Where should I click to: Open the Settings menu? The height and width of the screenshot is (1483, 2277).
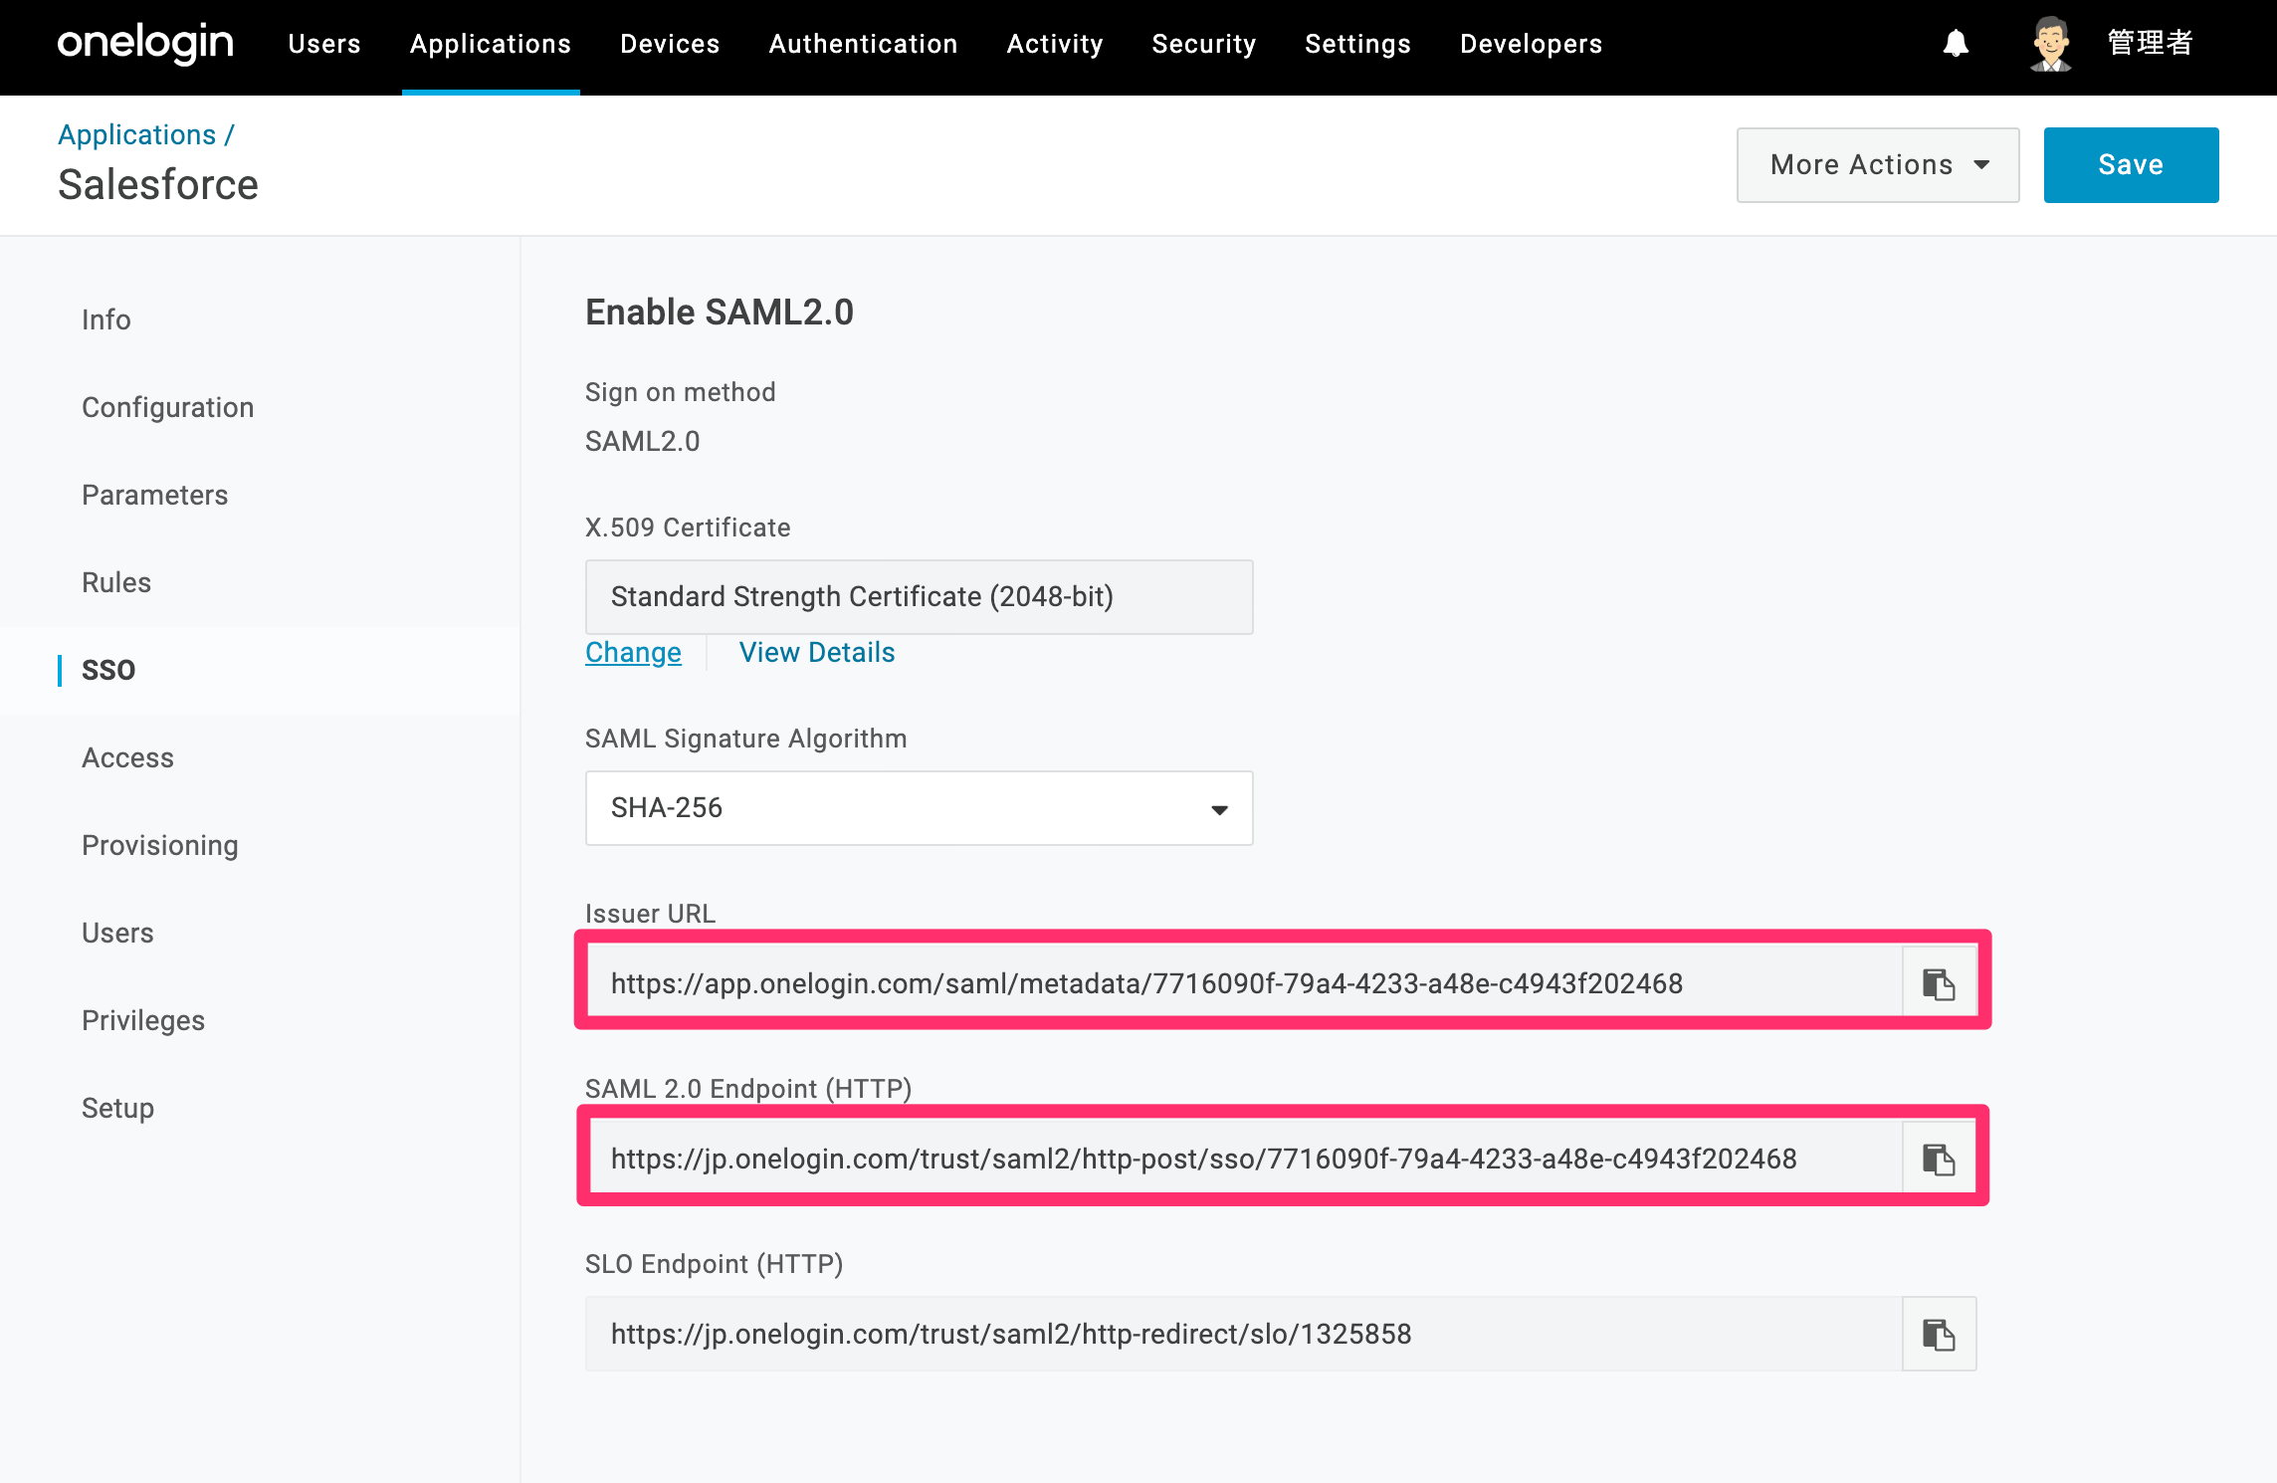(x=1357, y=44)
